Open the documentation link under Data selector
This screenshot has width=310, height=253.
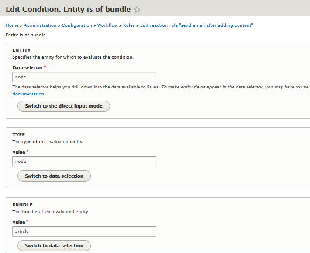click(x=28, y=94)
